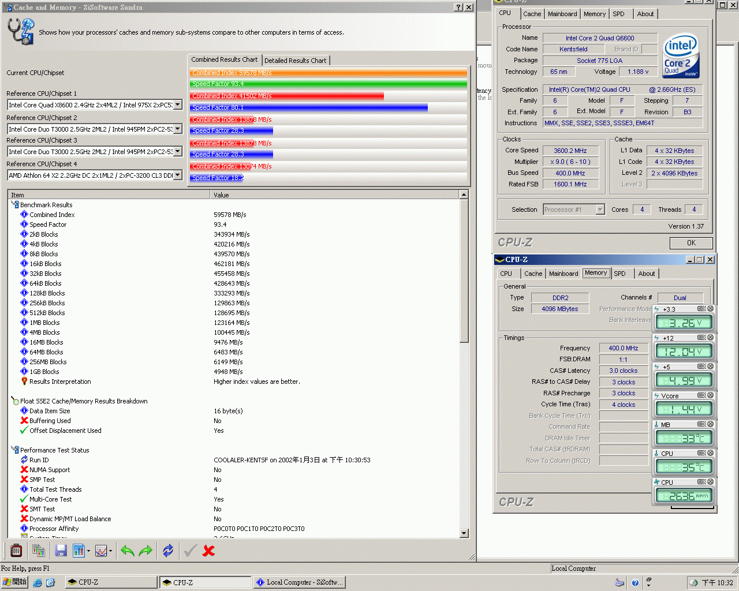The height and width of the screenshot is (591, 739).
Task: Click the copy charts icon in Sandra toolbar
Action: click(39, 551)
